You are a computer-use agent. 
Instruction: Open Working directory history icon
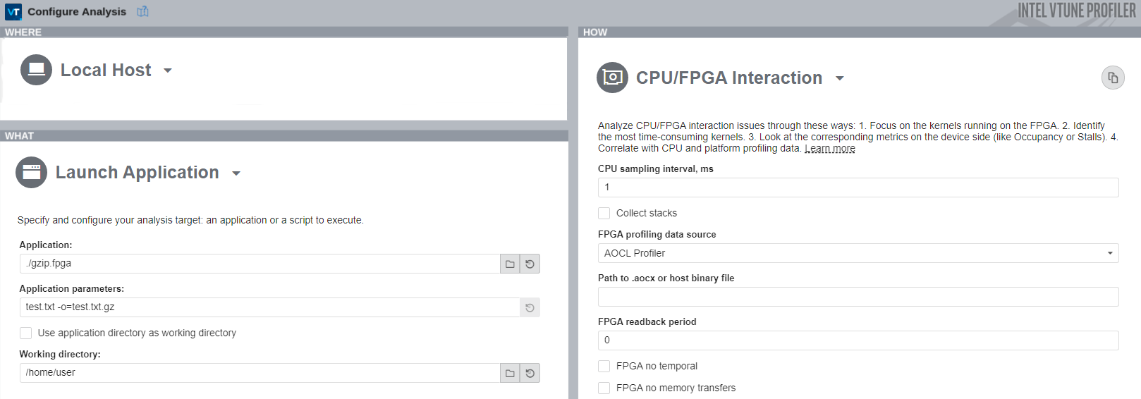(530, 373)
